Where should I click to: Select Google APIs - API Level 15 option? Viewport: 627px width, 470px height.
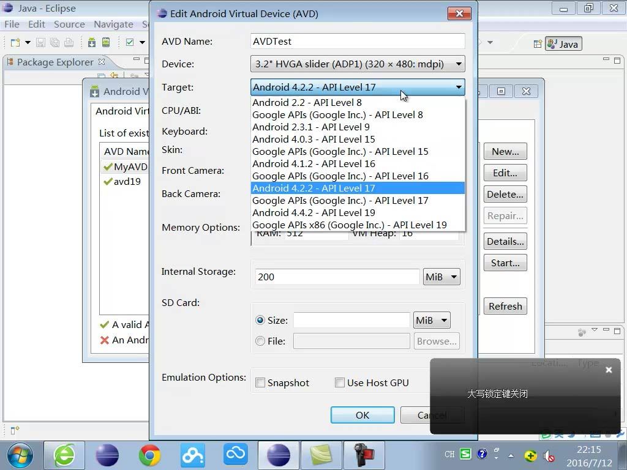click(358, 152)
